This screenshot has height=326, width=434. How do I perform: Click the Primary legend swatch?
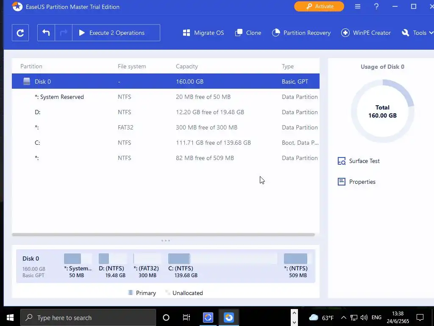click(131, 292)
